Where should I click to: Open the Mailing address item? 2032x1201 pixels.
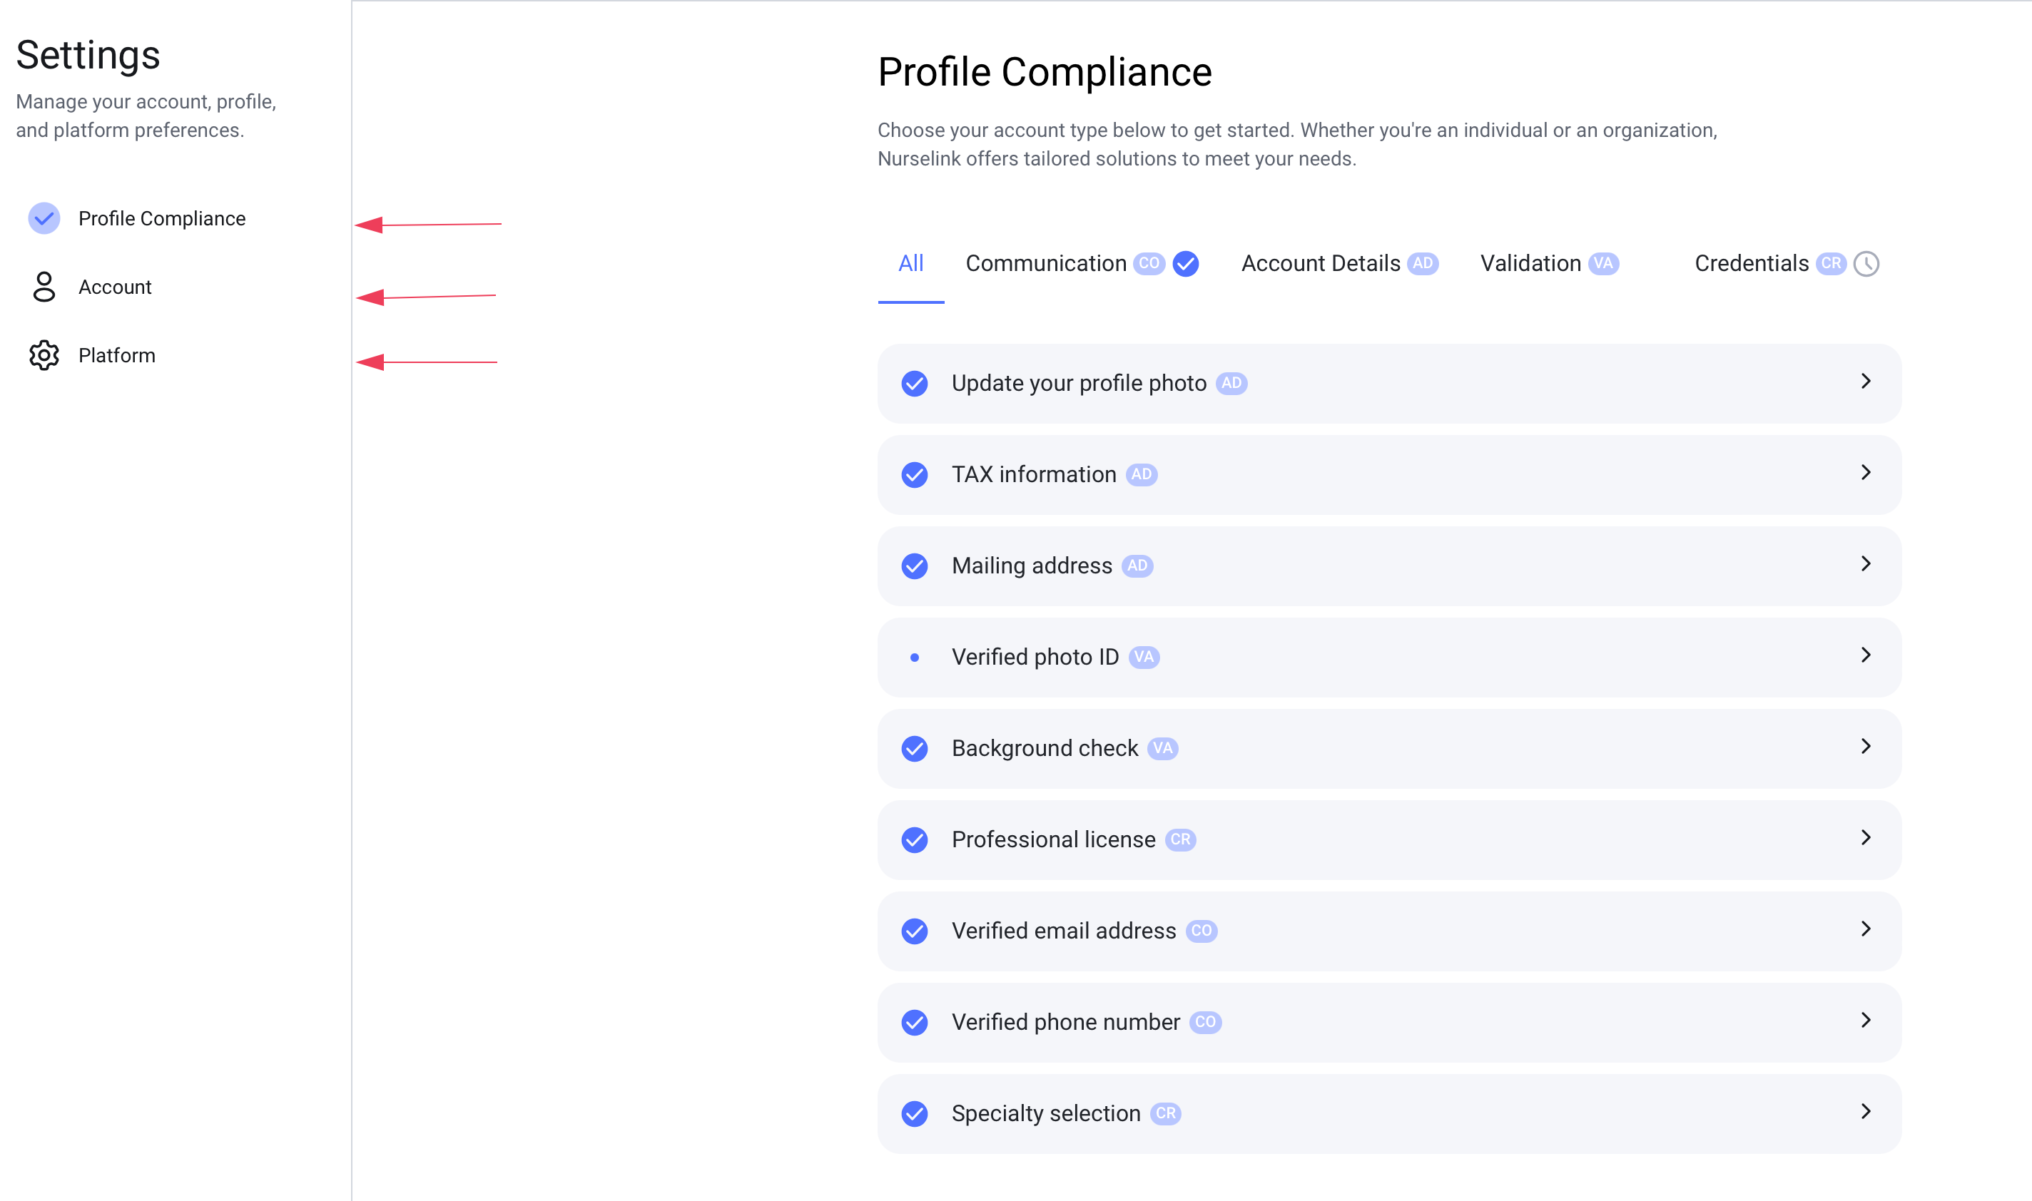[x=1389, y=566]
